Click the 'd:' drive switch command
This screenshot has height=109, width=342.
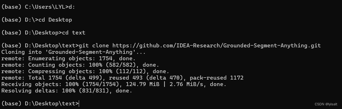click(x=72, y=7)
